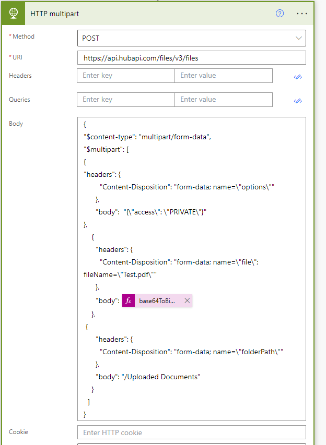This screenshot has width=326, height=445.
Task: Click the fx icon on the base64ToBi token
Action: [128, 300]
